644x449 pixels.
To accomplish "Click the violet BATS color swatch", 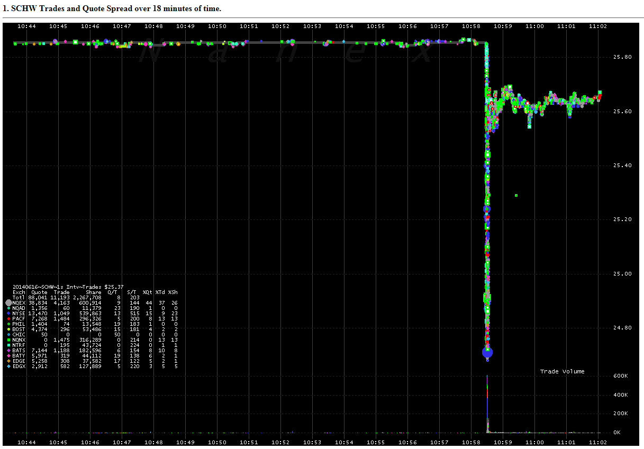I will coord(8,351).
